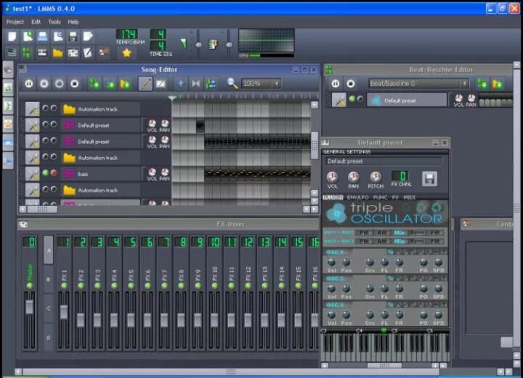Select FM modulation for OSC2+OSC3
Viewport: 523px width, 378px height.
(435, 241)
